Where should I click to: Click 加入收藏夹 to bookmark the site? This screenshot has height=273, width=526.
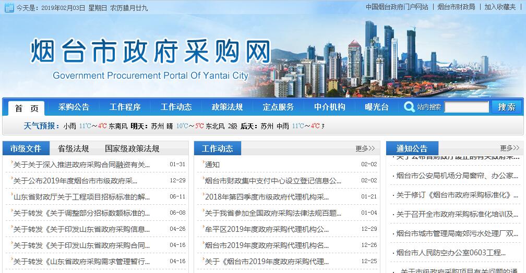tap(500, 7)
